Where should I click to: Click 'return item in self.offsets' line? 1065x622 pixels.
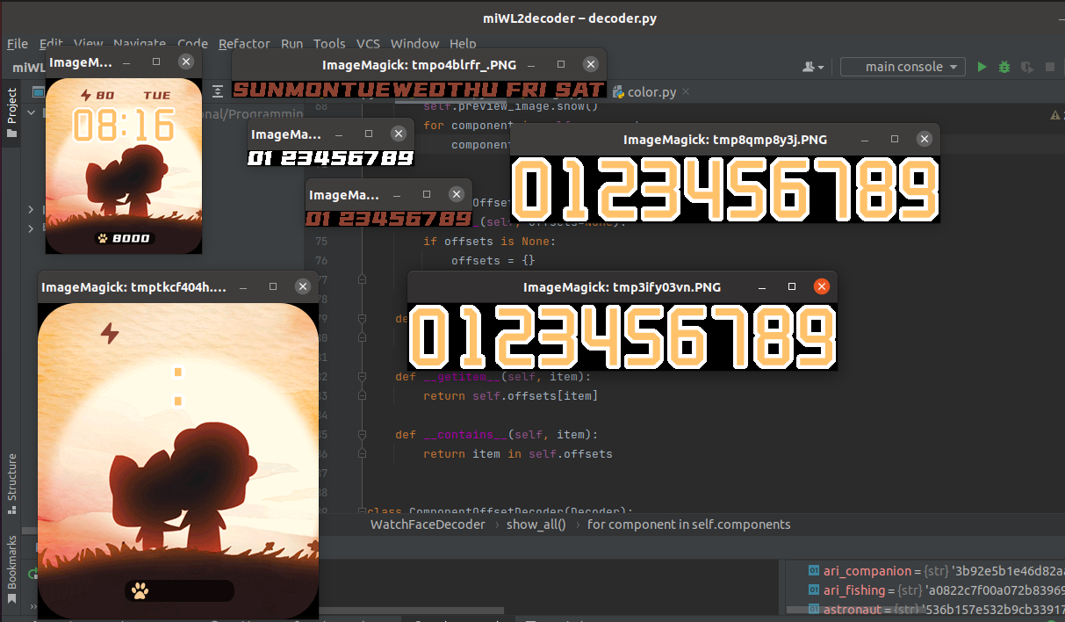(x=517, y=454)
